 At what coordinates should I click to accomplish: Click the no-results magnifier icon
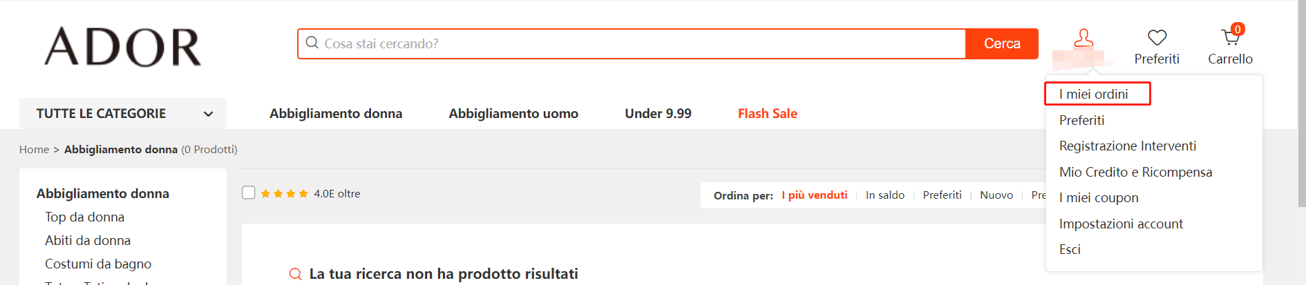pos(295,274)
